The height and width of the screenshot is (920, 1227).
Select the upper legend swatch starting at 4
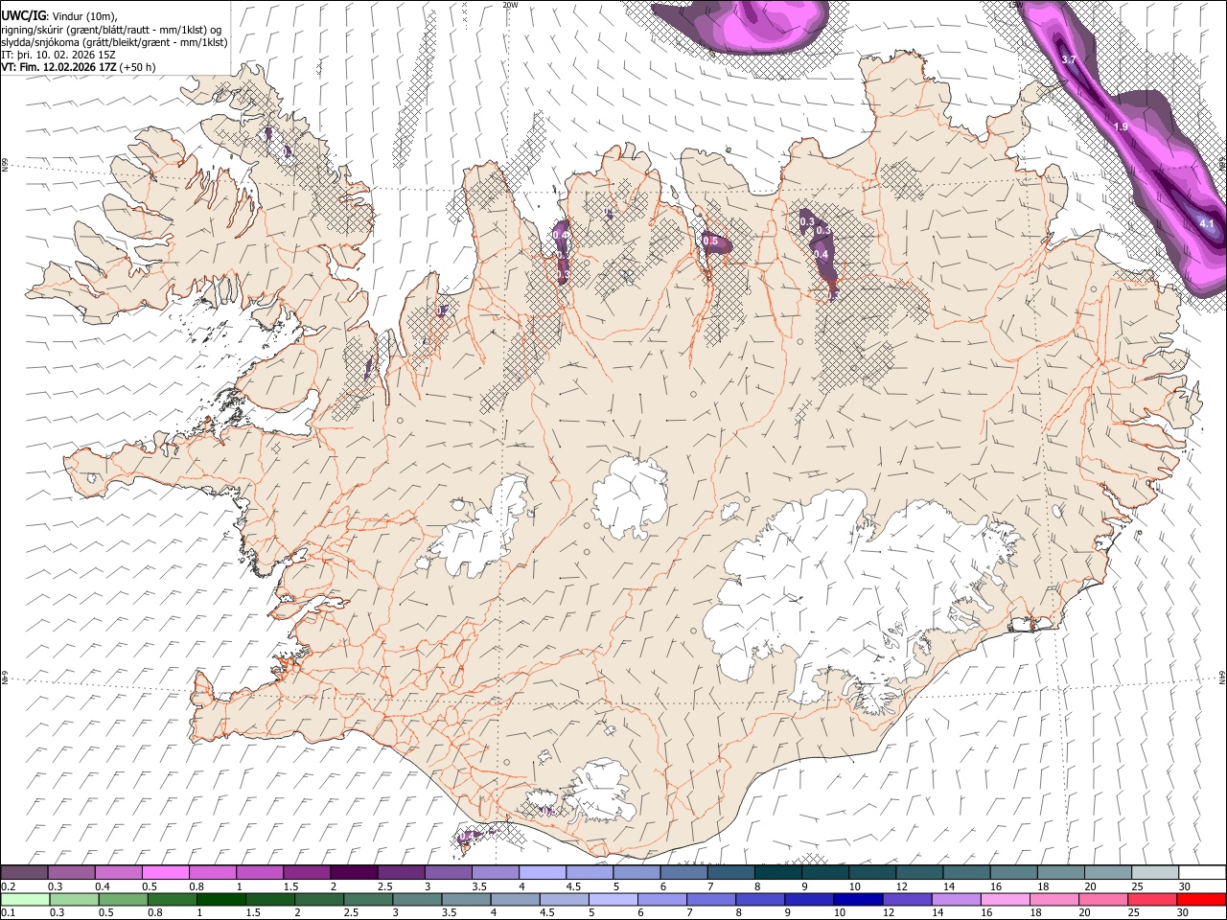pyautogui.click(x=542, y=872)
